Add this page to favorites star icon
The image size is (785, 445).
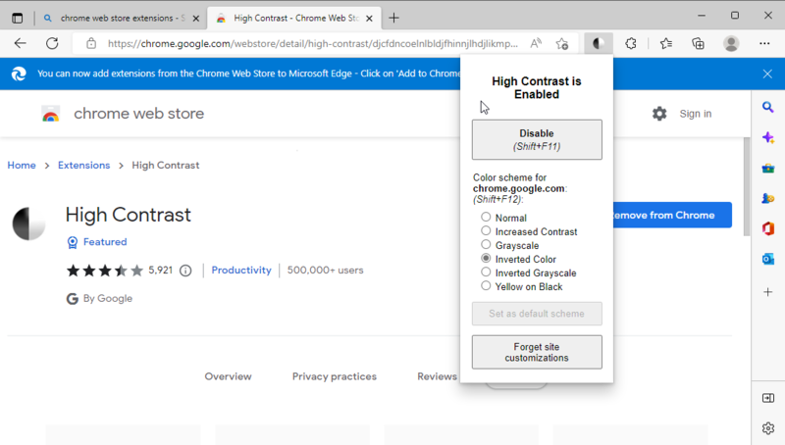[x=561, y=43]
